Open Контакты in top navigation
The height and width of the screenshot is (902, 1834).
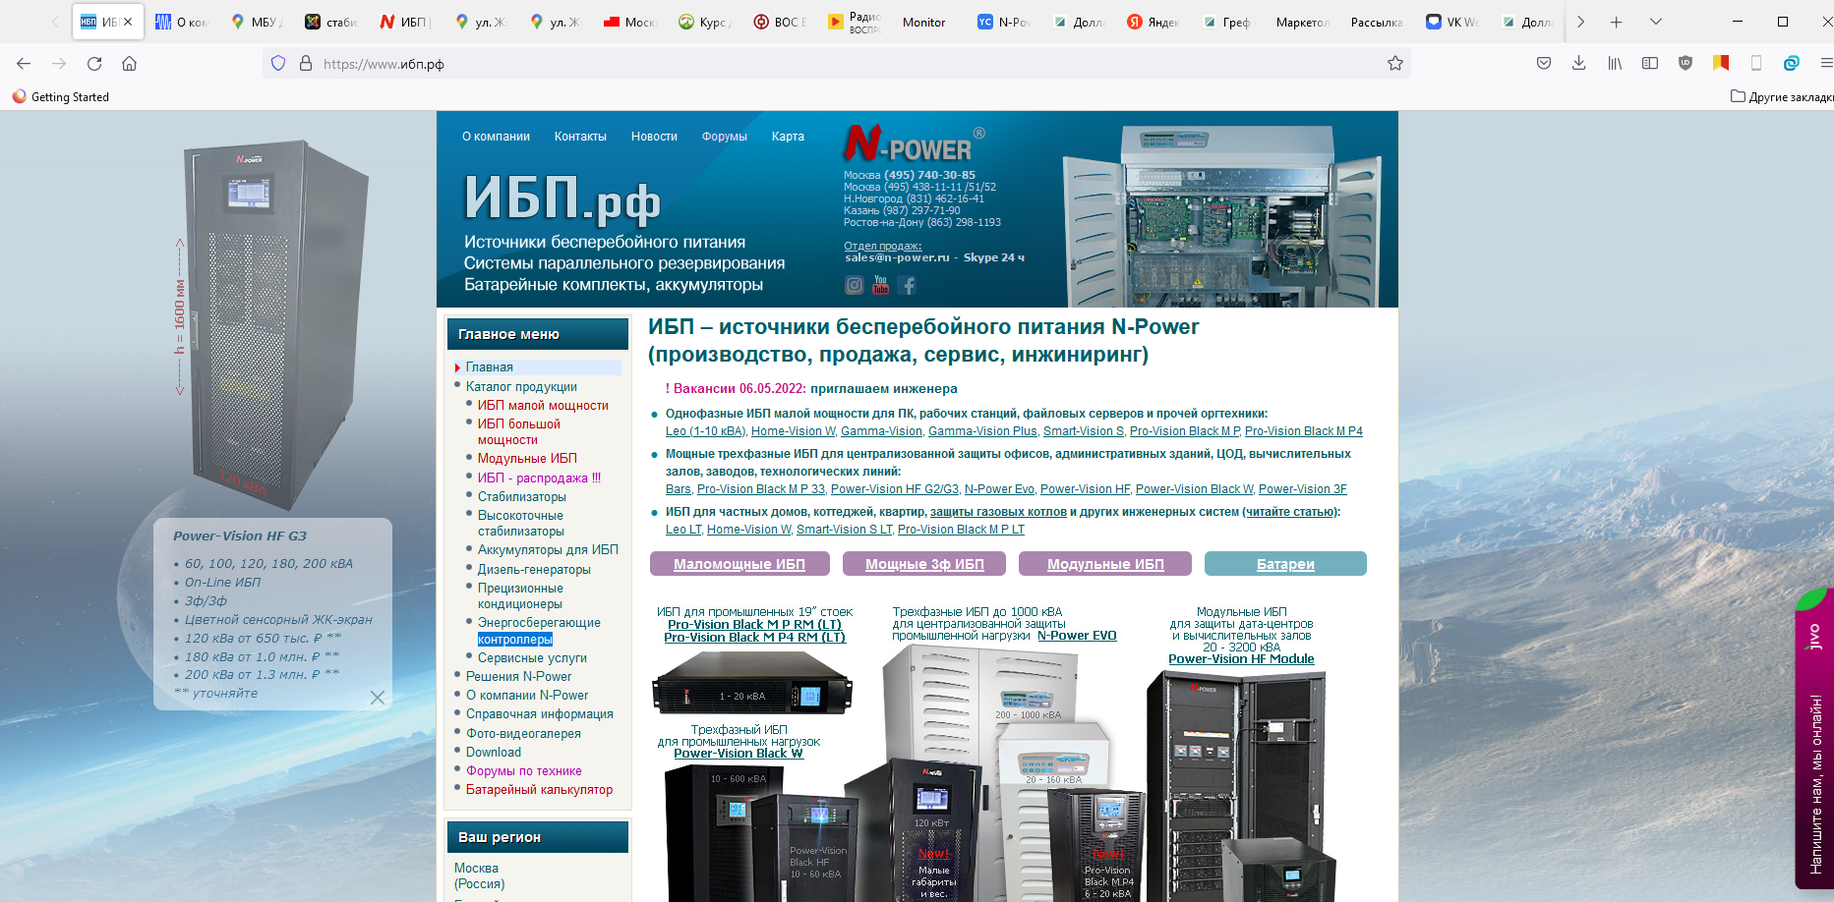click(x=580, y=137)
